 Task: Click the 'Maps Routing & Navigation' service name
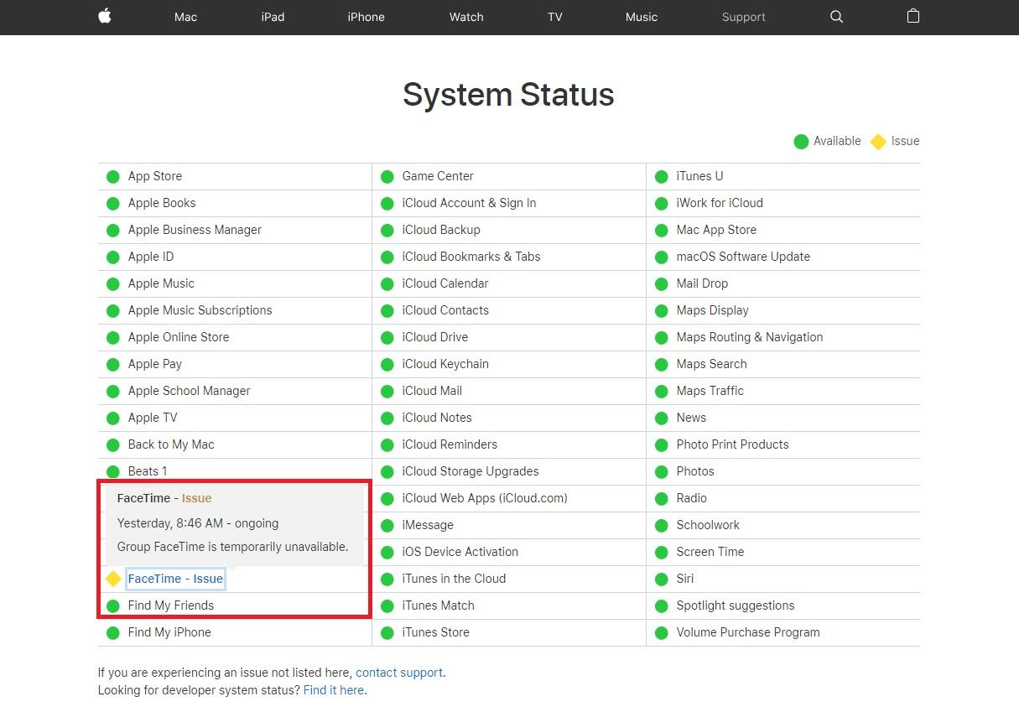[750, 337]
